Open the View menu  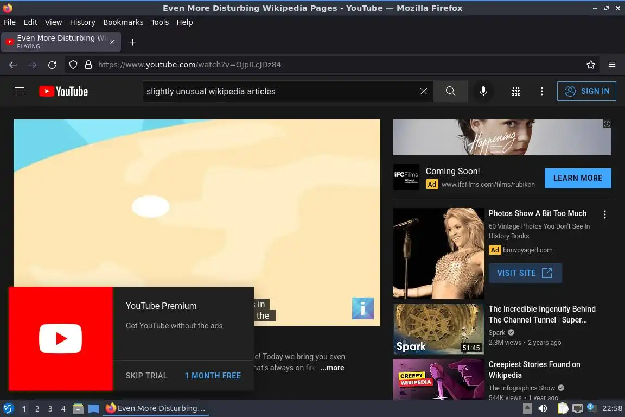[x=53, y=22]
